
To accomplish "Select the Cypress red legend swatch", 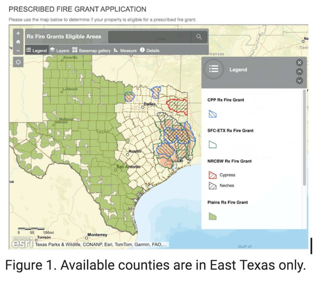I will [213, 175].
